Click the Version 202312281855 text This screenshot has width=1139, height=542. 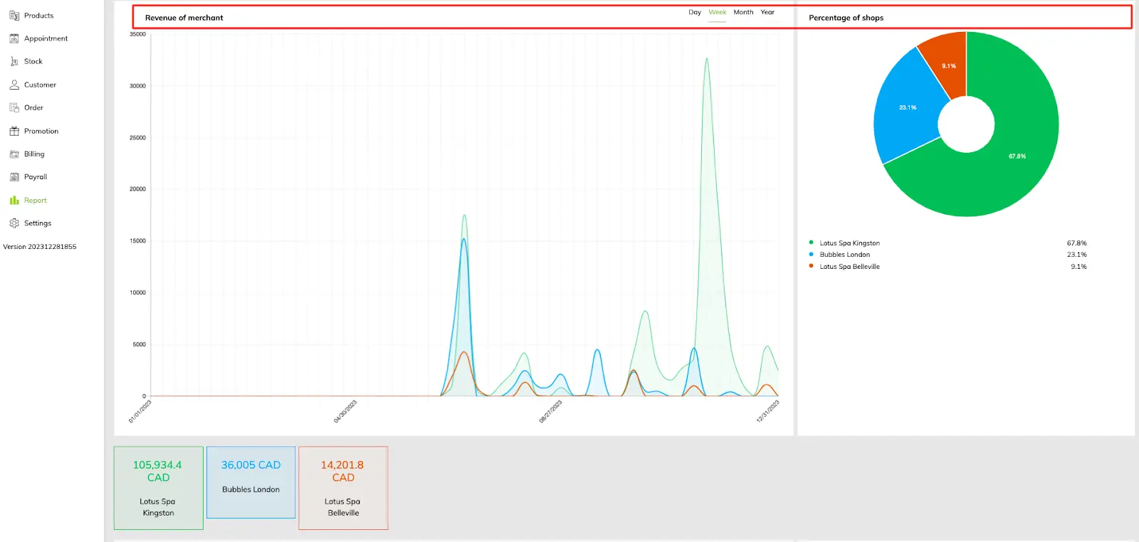click(40, 247)
